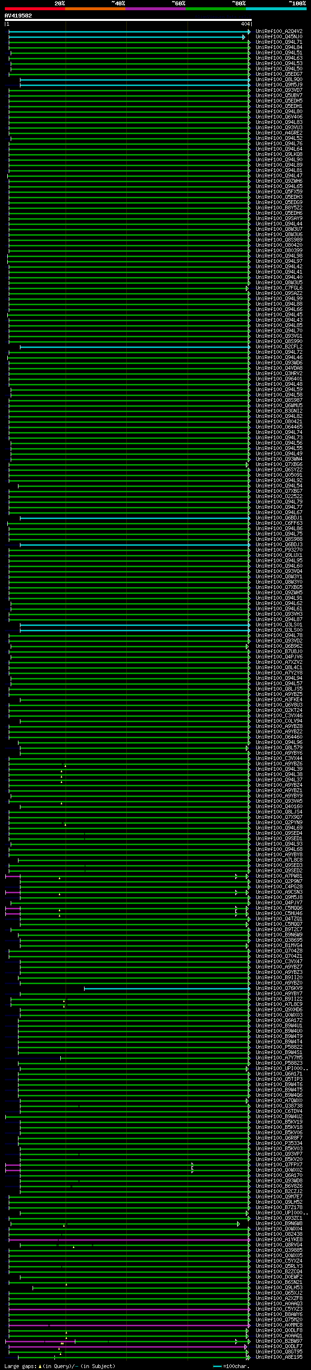
Task: Click the UniRef100_Q6V406 label
Action: point(279,117)
